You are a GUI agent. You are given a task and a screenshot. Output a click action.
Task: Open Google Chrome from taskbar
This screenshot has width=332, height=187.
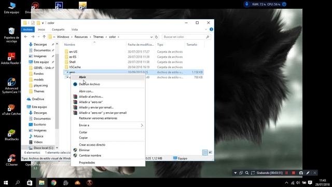pos(53,182)
